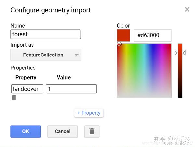Click the right triangle marker on brightness bar
Viewport: 195px width, 147px height.
tap(184, 53)
